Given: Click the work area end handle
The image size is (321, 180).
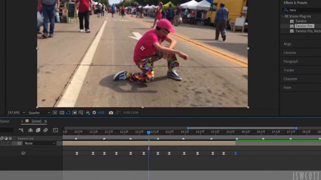Looking at the screenshot, I should (x=296, y=128).
